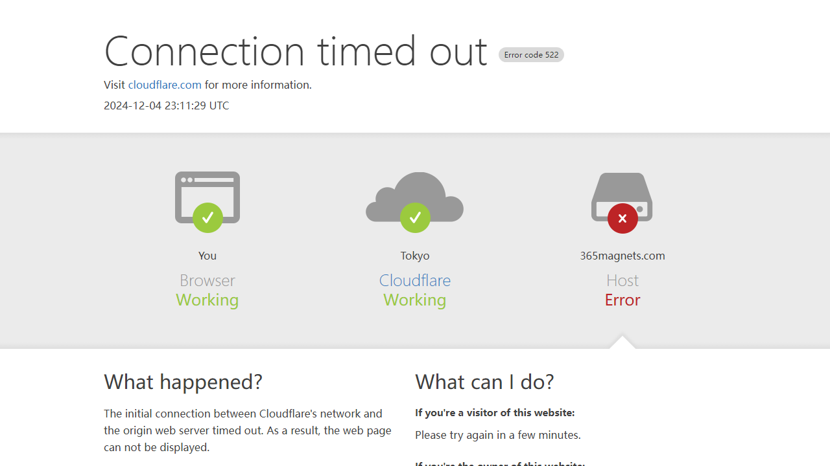Click the Tokyo location label
Image resolution: width=830 pixels, height=466 pixels.
(415, 256)
